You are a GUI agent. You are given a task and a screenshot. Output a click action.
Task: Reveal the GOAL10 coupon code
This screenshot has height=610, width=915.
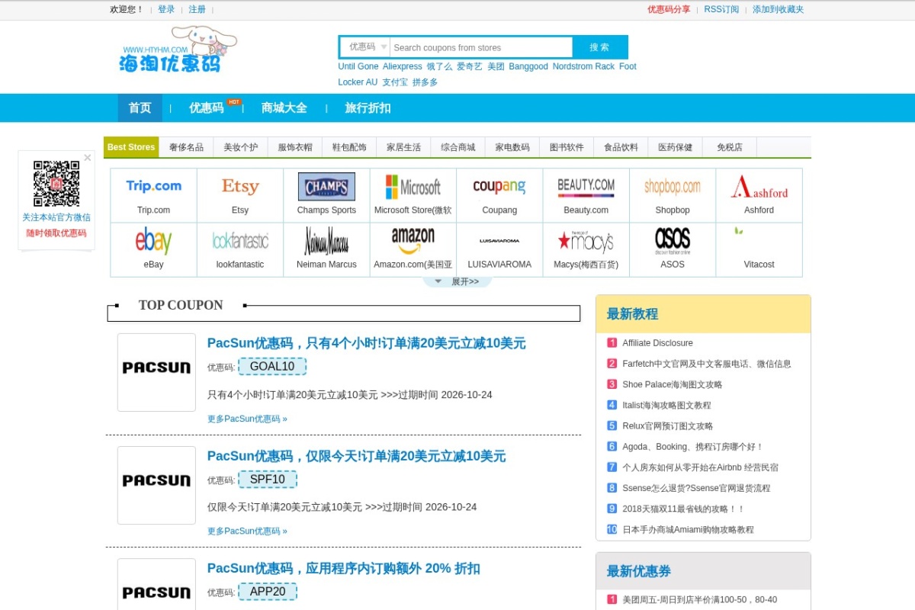272,367
